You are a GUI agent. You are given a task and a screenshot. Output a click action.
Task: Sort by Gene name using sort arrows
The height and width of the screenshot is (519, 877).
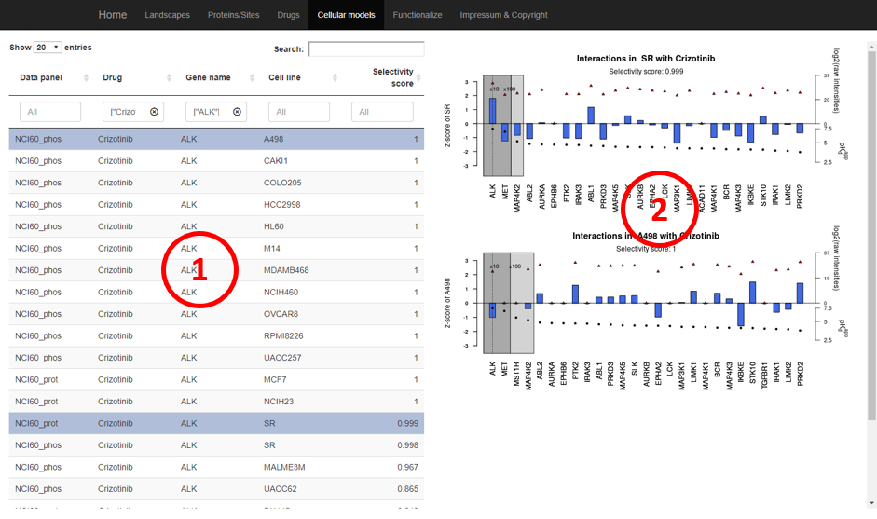coord(252,78)
